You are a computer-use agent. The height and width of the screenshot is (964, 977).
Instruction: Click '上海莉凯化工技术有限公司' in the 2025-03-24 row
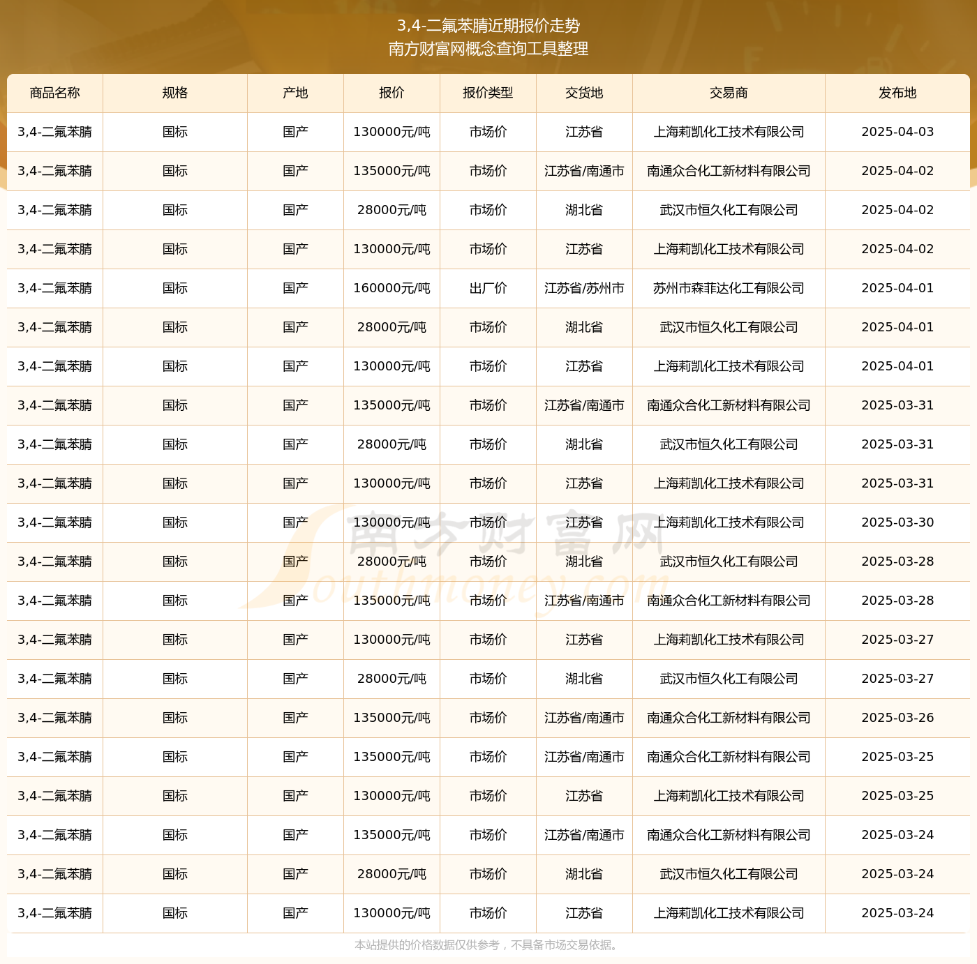pos(729,913)
